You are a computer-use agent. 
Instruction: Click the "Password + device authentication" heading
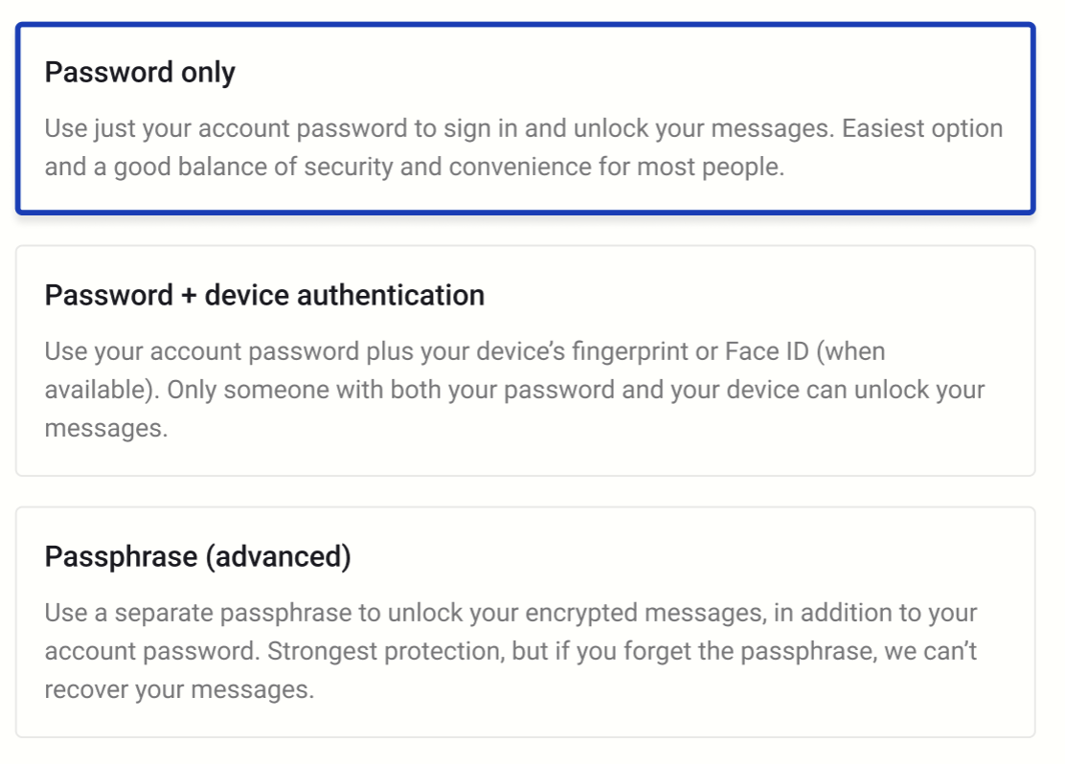tap(264, 295)
